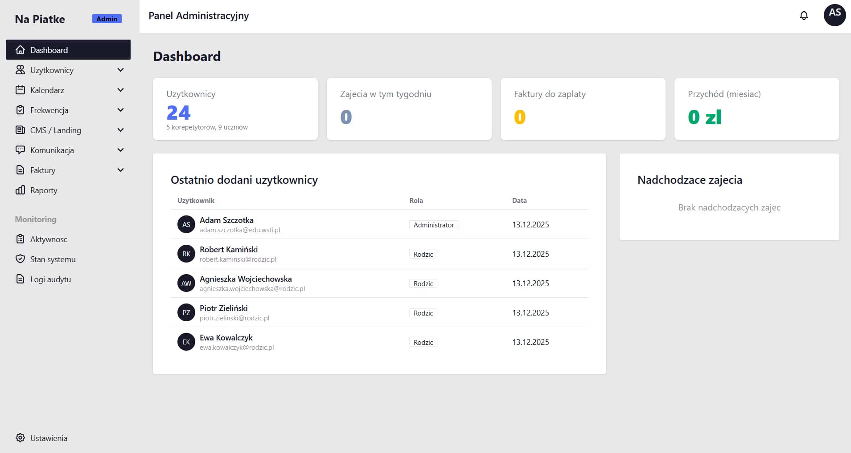Click the Administrator role label for Adam Szczotka

pos(433,225)
